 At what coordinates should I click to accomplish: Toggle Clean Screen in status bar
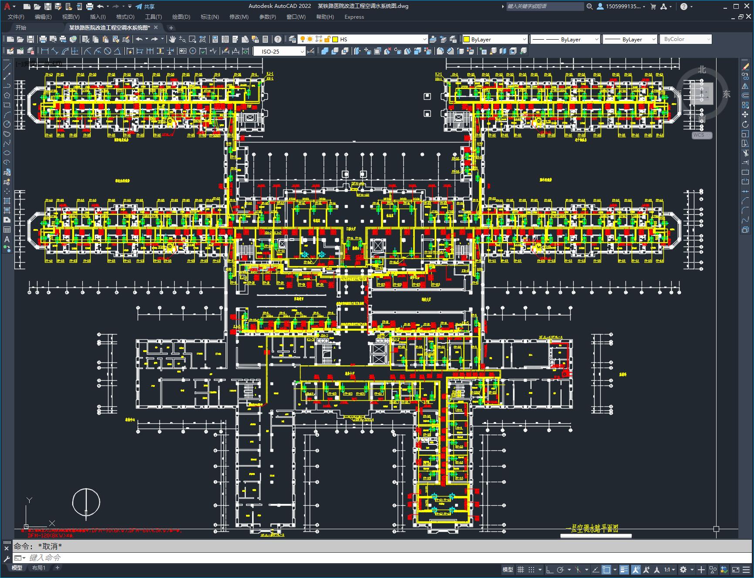coord(735,569)
